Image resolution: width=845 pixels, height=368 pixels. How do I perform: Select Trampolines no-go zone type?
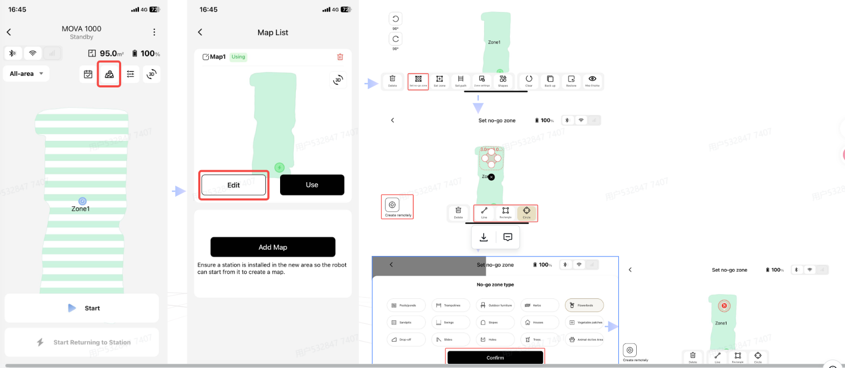click(x=451, y=305)
